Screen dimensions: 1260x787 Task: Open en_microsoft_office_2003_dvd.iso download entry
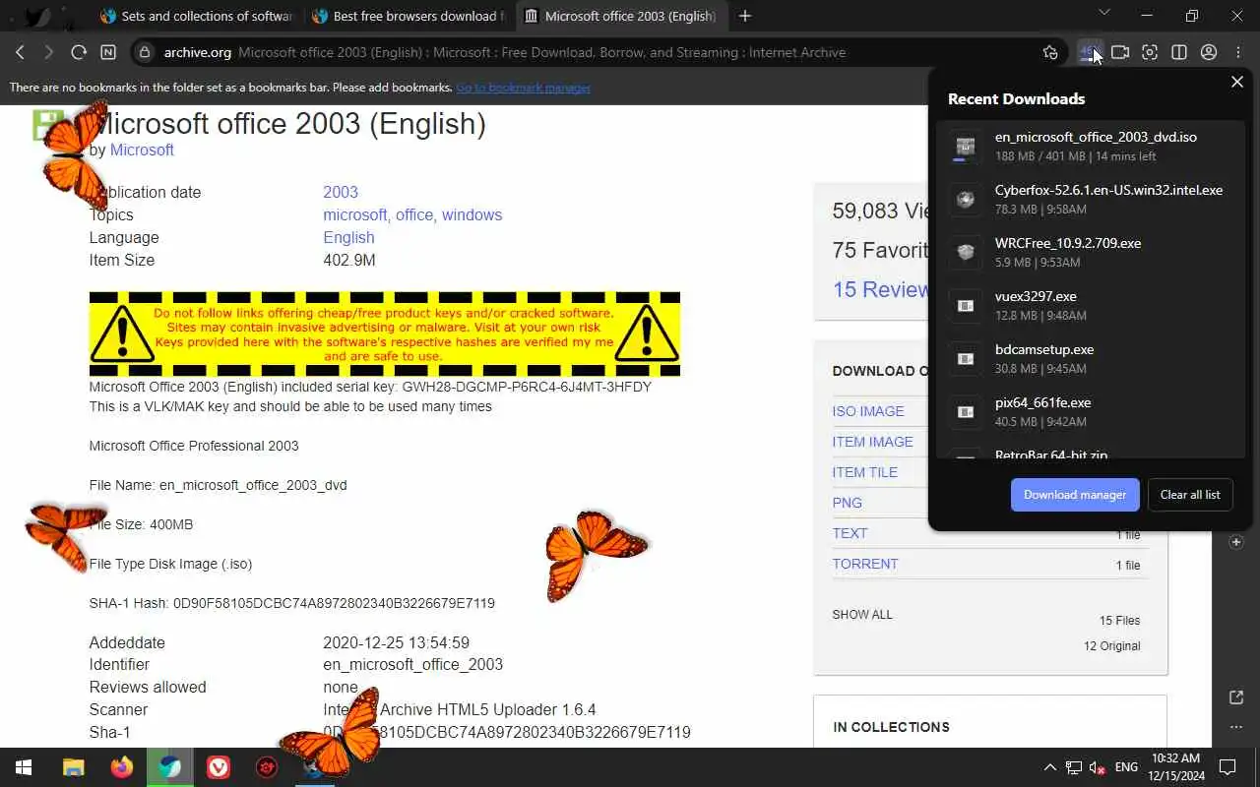(1089, 147)
